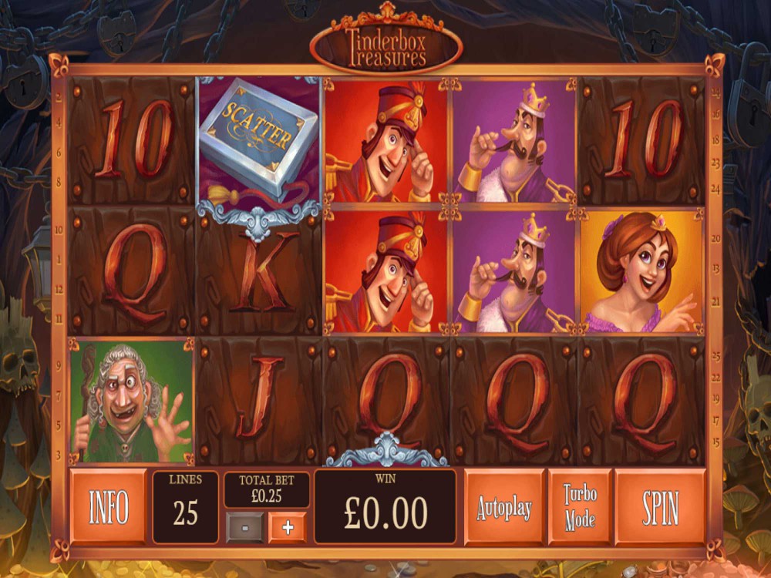
Task: Click the Q symbol in left reel
Action: (x=131, y=271)
